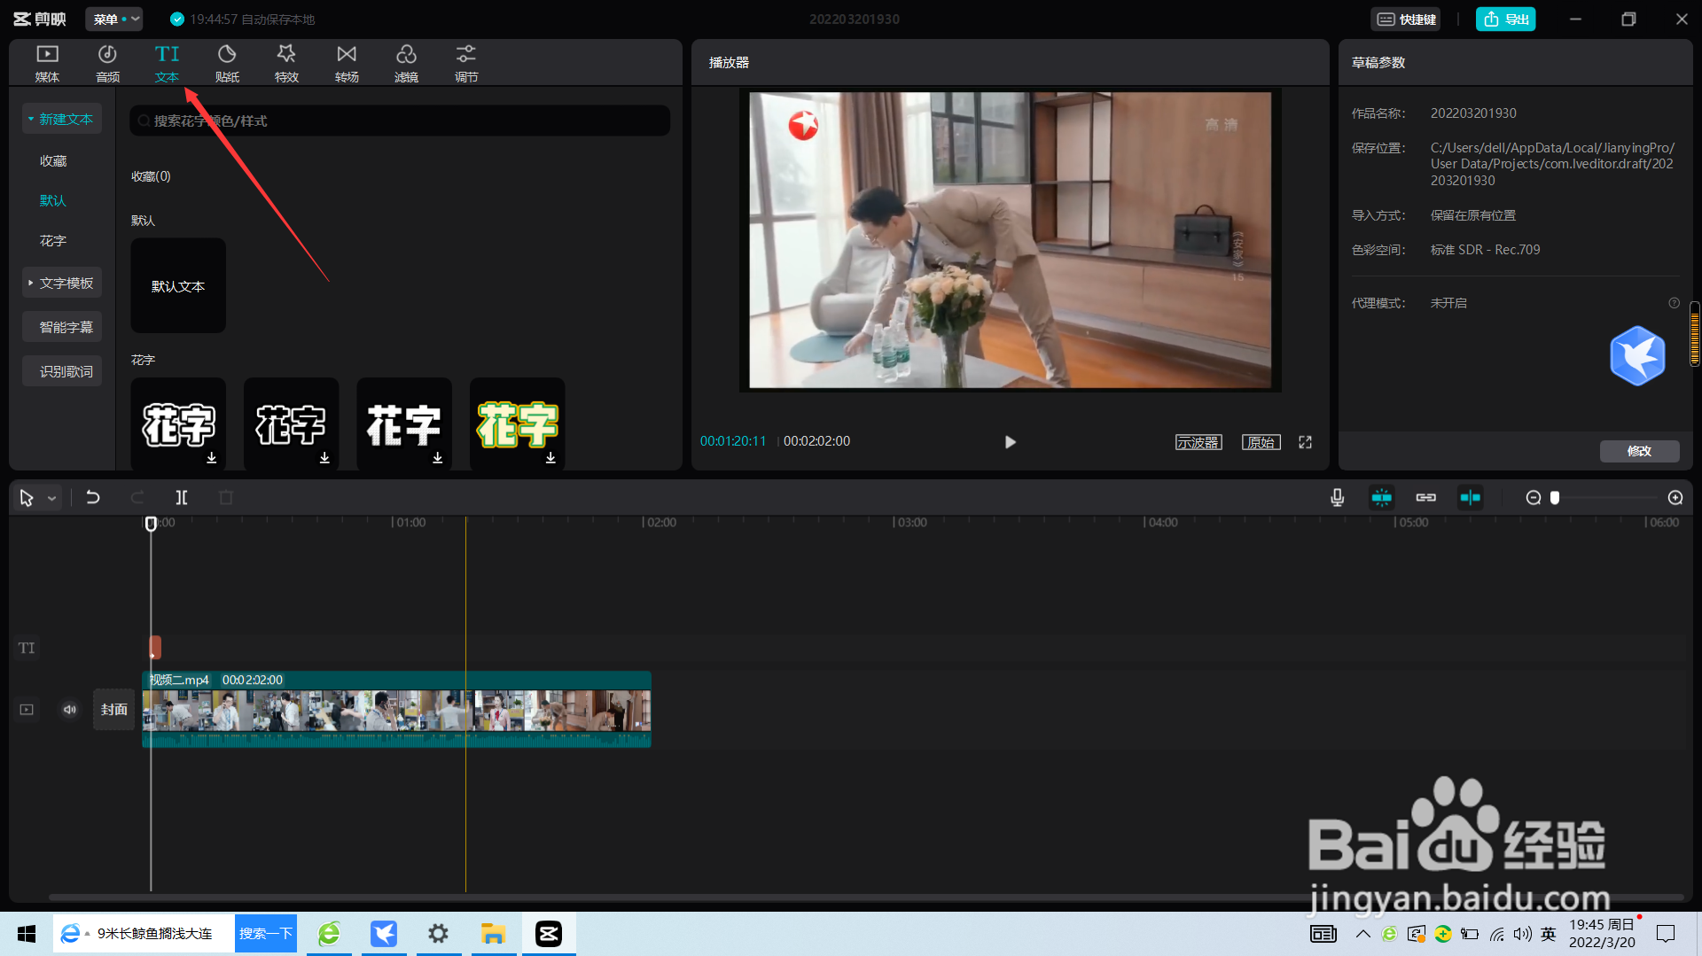This screenshot has width=1702, height=956.
Task: Choose the selection pointer tool
Action: tap(27, 498)
